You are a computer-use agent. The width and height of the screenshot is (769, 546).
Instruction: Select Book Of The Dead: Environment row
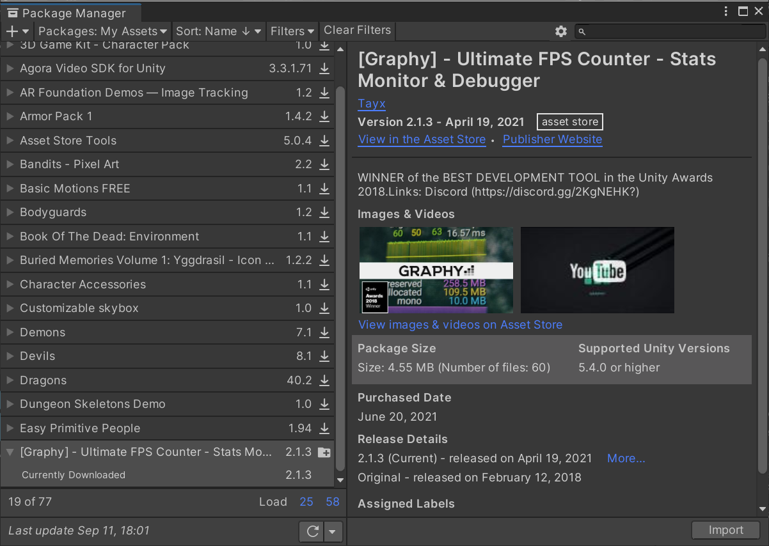click(167, 237)
